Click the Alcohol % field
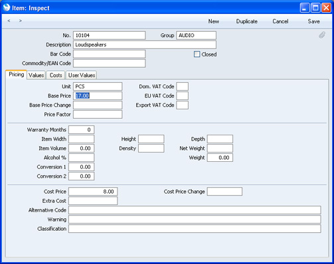Image resolution: width=334 pixels, height=264 pixels. [x=82, y=157]
